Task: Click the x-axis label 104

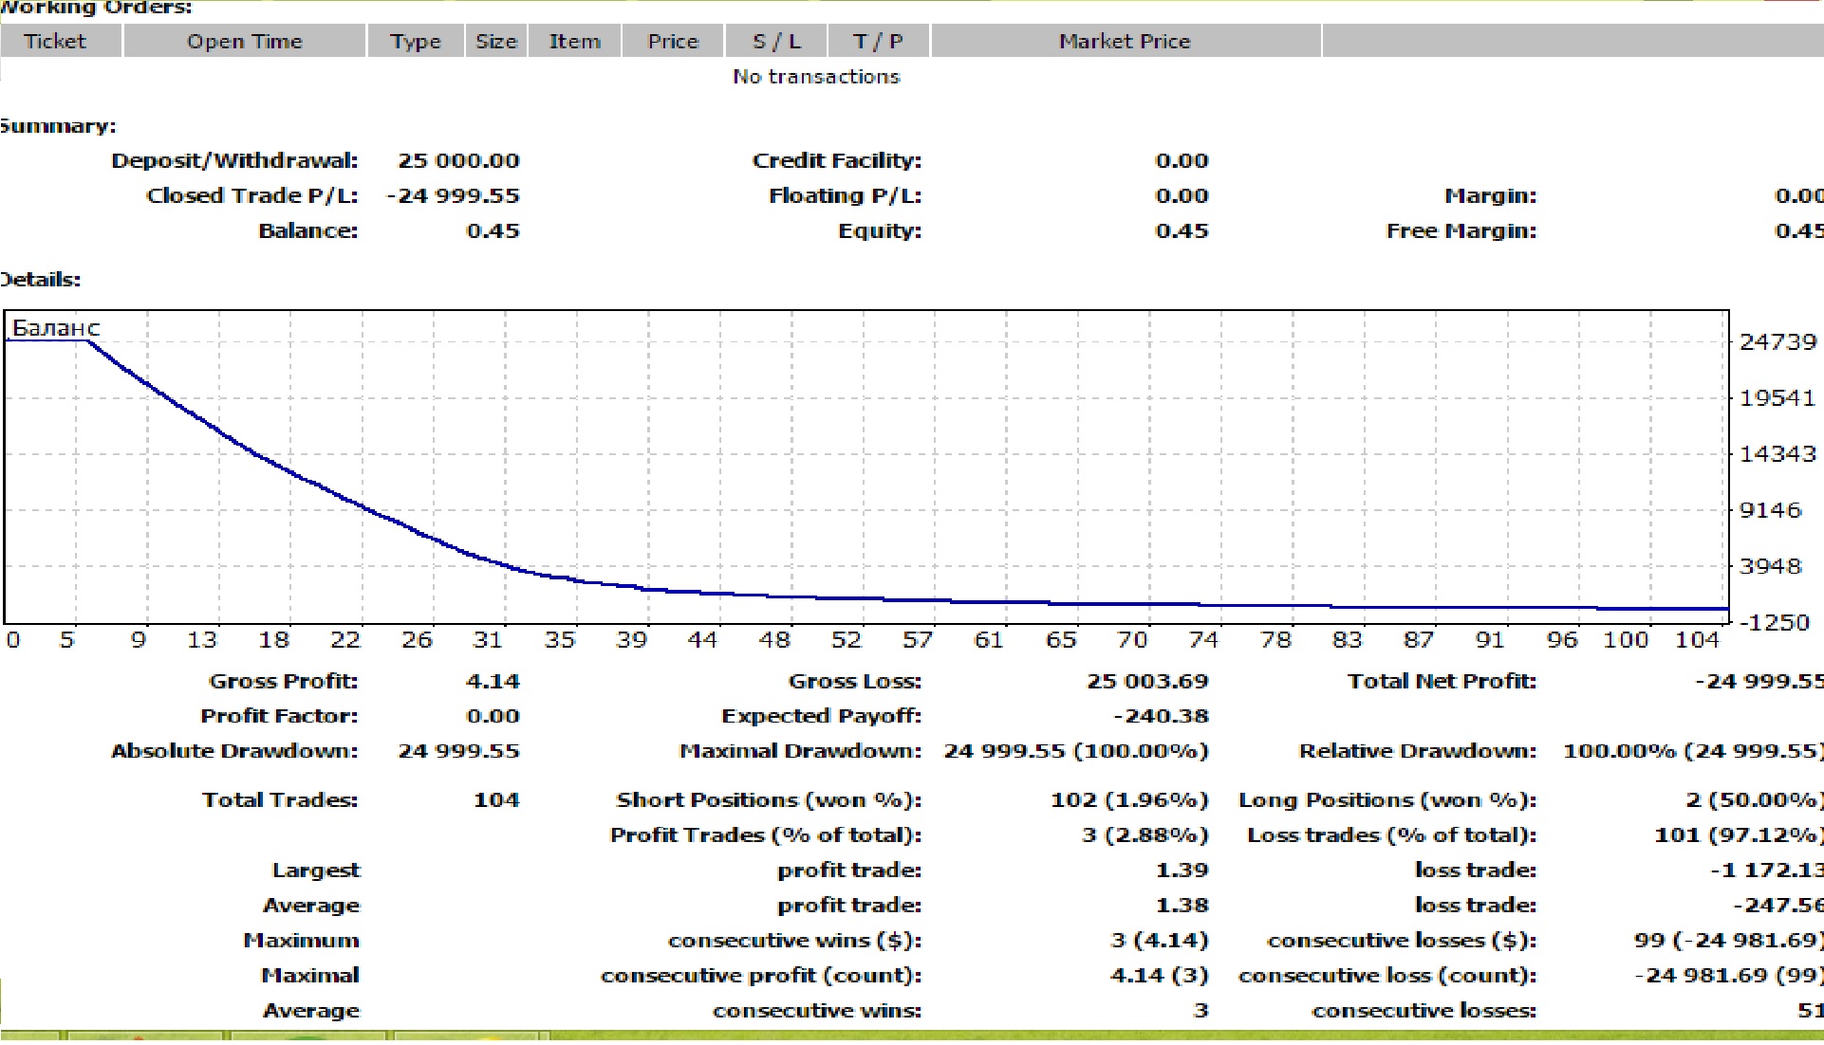Action: pos(1697,640)
